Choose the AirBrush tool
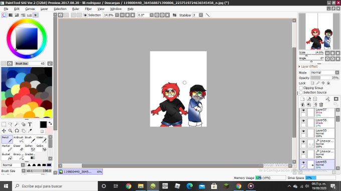Image resolution: width=341 pixels, height=191 pixels. tap(18, 139)
